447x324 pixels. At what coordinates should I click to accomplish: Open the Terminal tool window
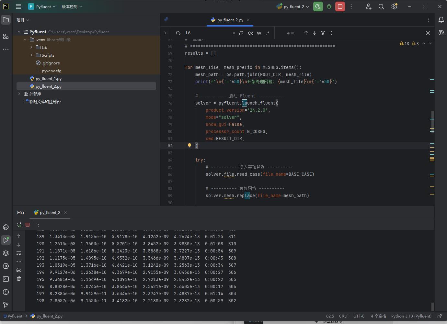tap(6, 279)
